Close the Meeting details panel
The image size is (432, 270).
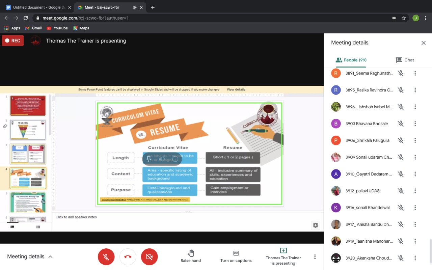423,43
